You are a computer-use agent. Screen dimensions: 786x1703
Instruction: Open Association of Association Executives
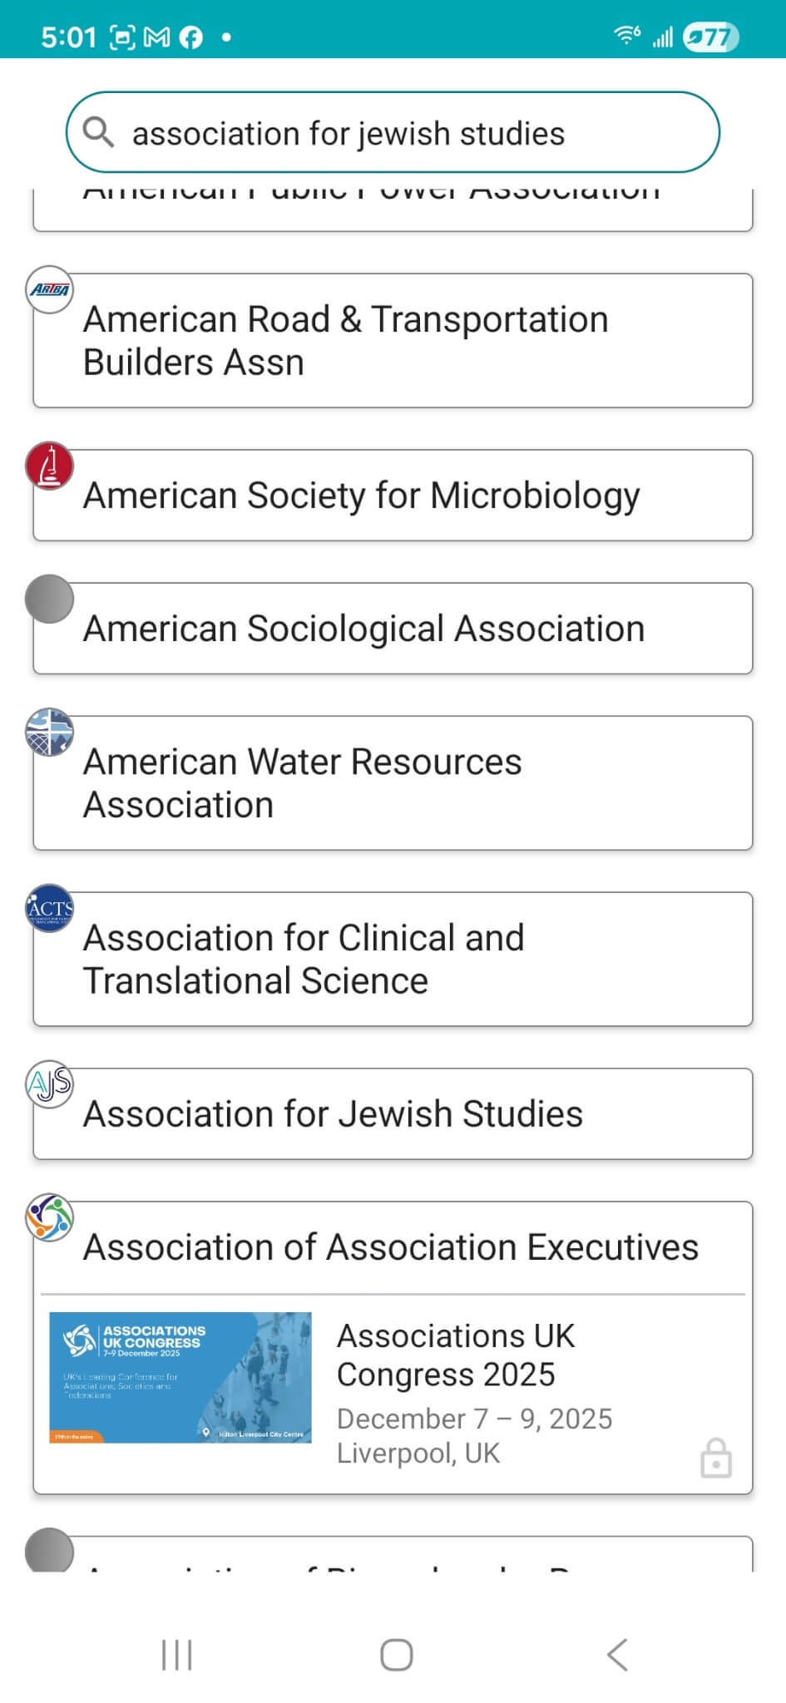coord(391,1247)
